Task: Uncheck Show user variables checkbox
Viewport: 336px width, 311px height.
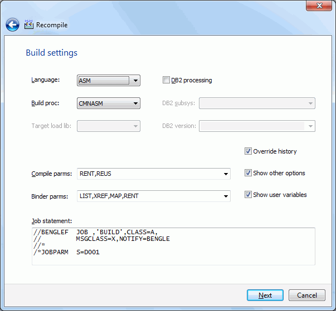Action: click(248, 195)
